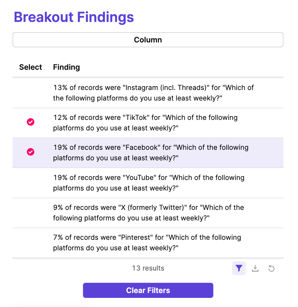This screenshot has width=298, height=307.
Task: Deselect the TikTok finding checkmark
Action: 31,122
